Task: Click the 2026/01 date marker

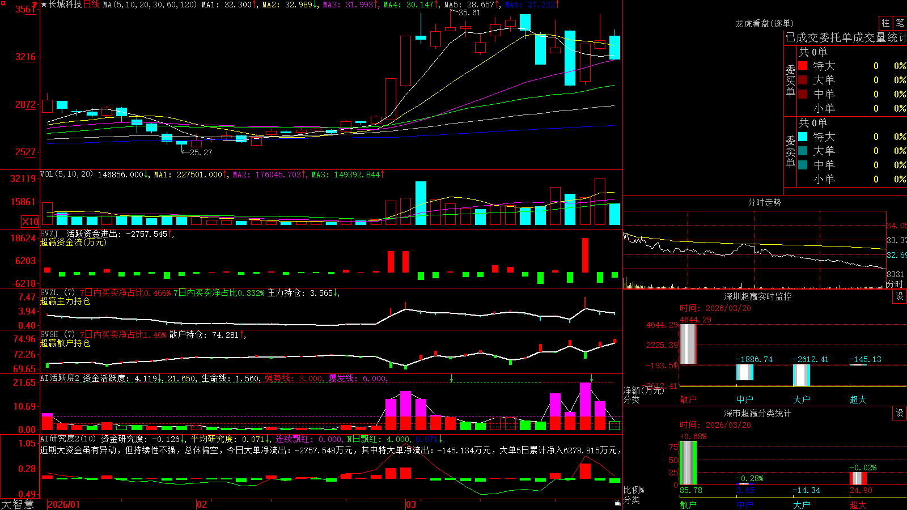Action: point(64,504)
